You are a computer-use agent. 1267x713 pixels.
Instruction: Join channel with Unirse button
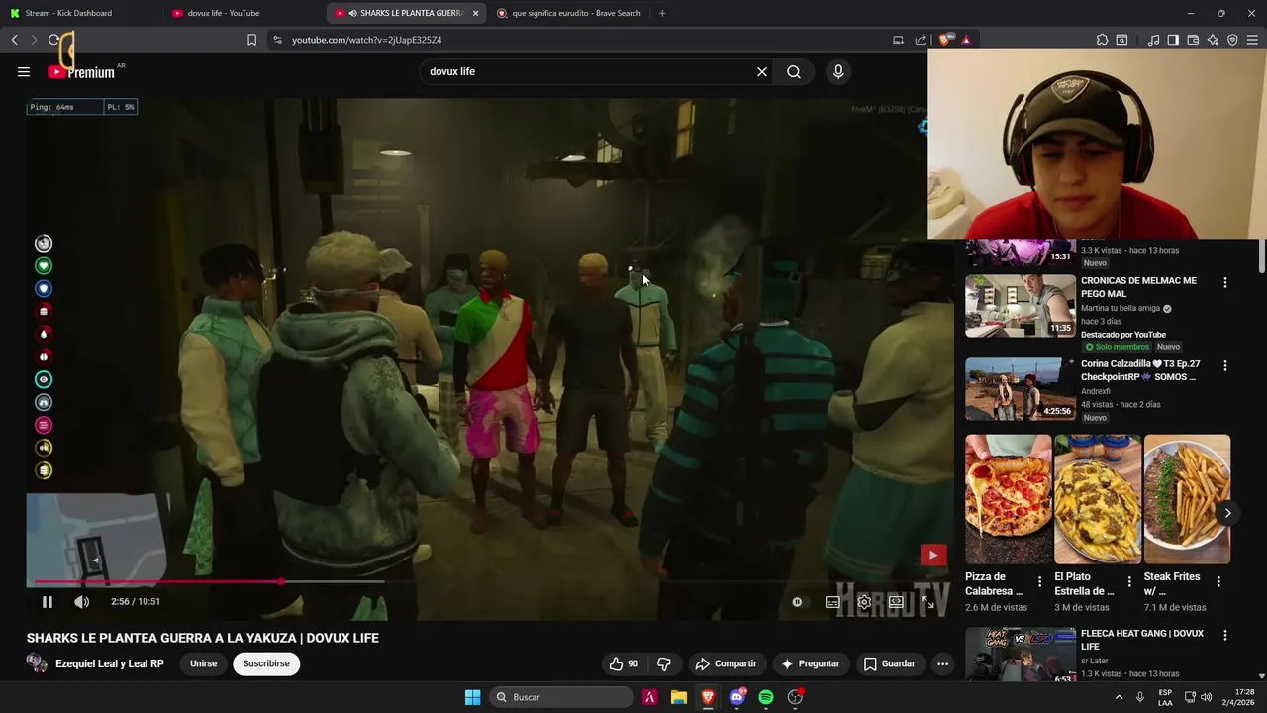[203, 663]
